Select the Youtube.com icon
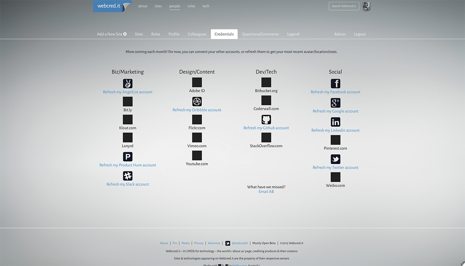Image resolution: width=465 pixels, height=266 pixels. point(197,155)
